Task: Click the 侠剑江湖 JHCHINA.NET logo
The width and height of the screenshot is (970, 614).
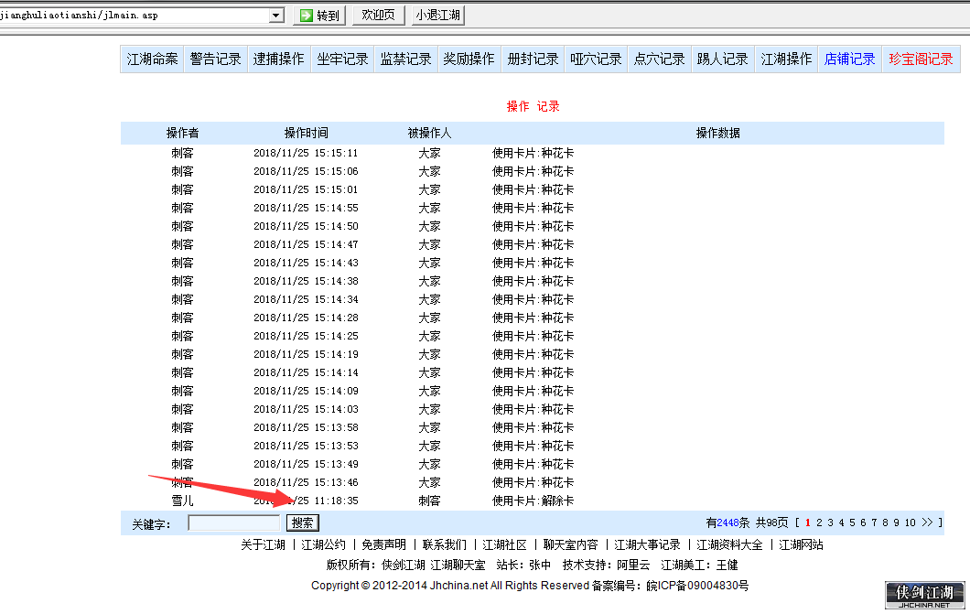Action: click(x=925, y=595)
